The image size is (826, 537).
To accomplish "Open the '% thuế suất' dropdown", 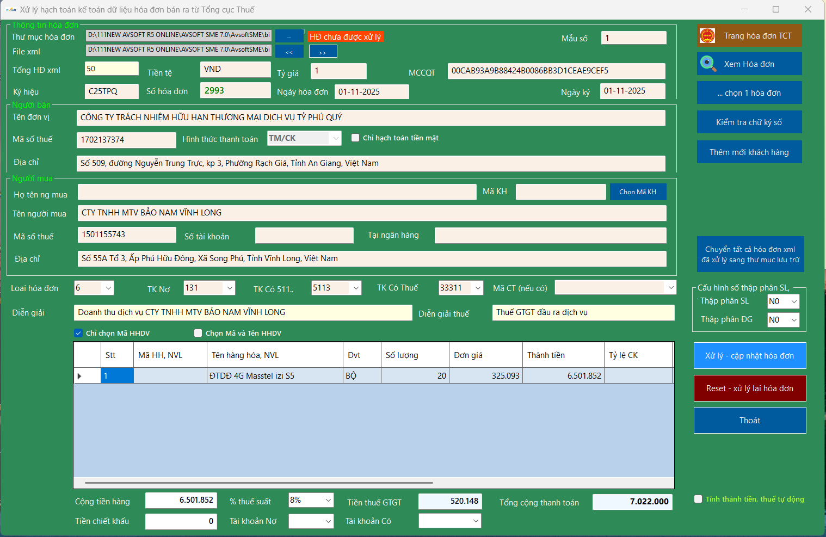I will pyautogui.click(x=328, y=500).
